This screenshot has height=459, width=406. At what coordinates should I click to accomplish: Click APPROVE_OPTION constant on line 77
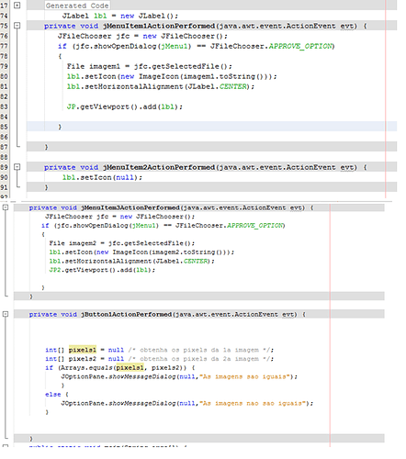click(300, 46)
